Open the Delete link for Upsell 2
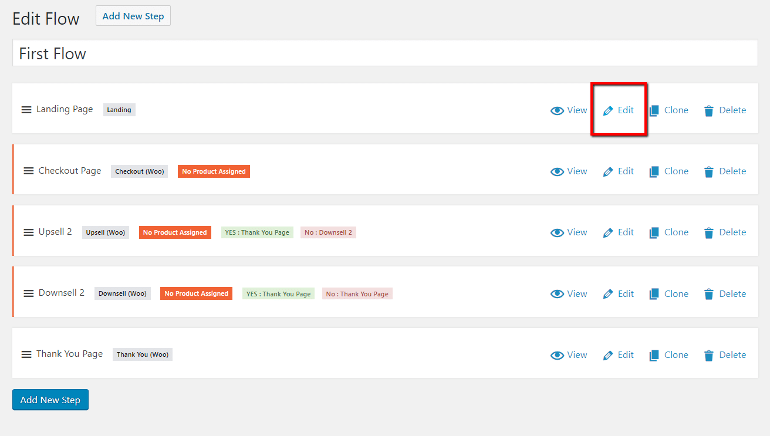This screenshot has width=770, height=436. pos(732,232)
